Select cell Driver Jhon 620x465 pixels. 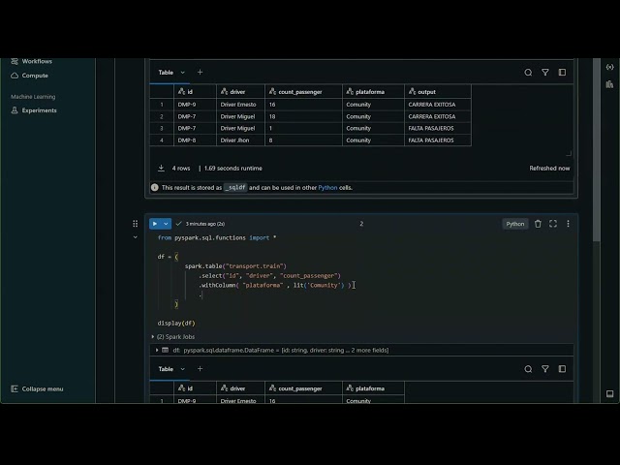pos(240,140)
